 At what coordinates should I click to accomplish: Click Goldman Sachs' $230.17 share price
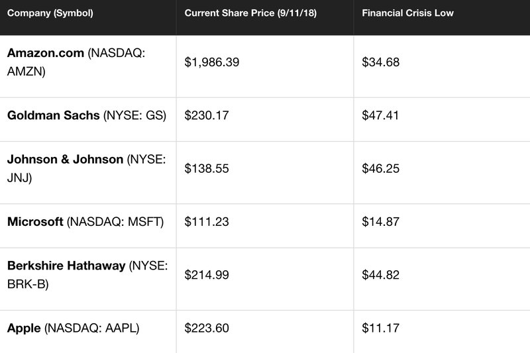point(207,115)
